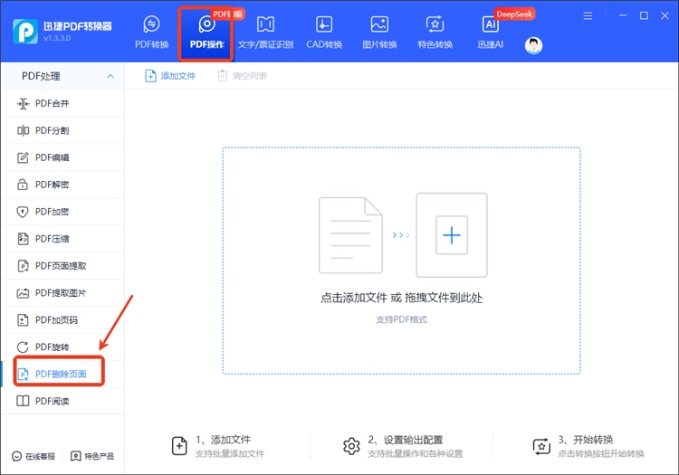The image size is (679, 475).
Task: Open PDF解密 tool
Action: click(62, 185)
